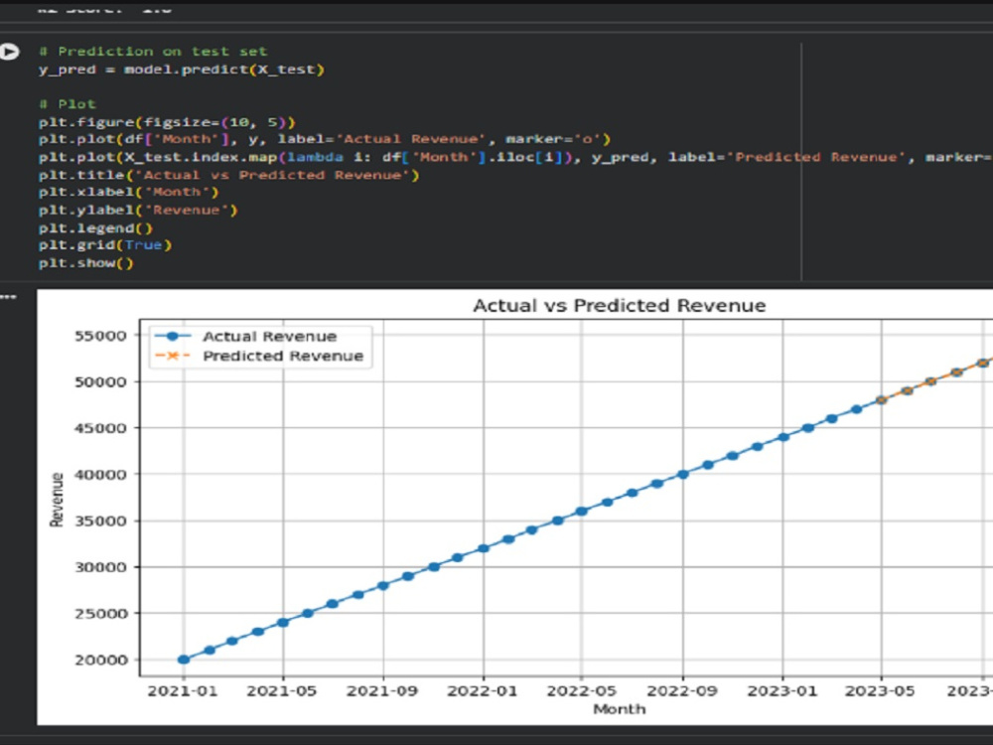993x745 pixels.
Task: Click the data point at 2021-01, 20000
Action: pyautogui.click(x=184, y=660)
